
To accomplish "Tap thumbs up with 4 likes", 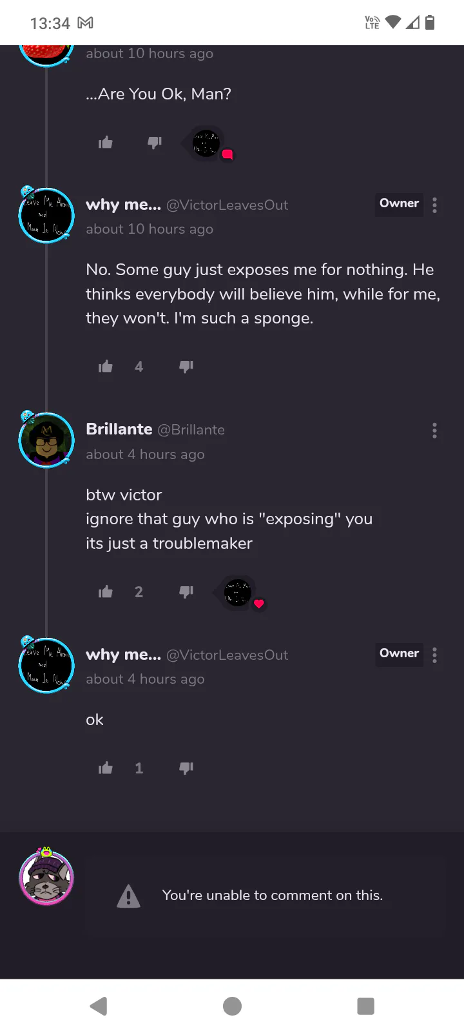I will click(106, 367).
